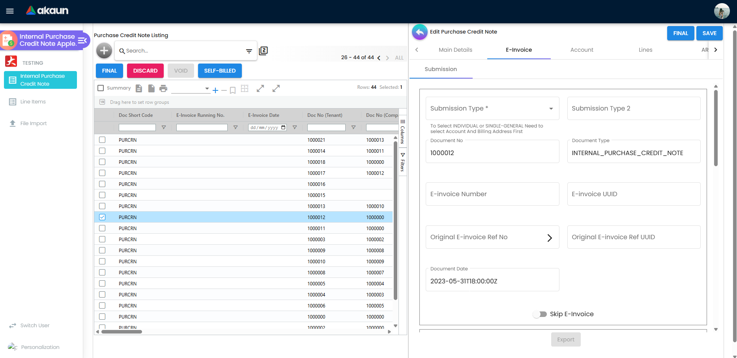Open the Original E-invoice Ref No chevron
The width and height of the screenshot is (737, 358).
pyautogui.click(x=550, y=238)
